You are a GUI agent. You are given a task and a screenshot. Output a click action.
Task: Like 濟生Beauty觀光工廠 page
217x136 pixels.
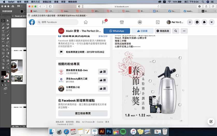pos(103,80)
